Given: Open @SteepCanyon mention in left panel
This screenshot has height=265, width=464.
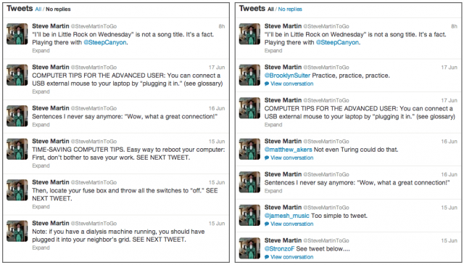Looking at the screenshot, I should point(105,42).
